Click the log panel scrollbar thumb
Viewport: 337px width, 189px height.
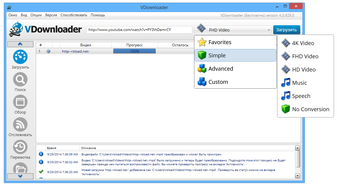pos(298,159)
